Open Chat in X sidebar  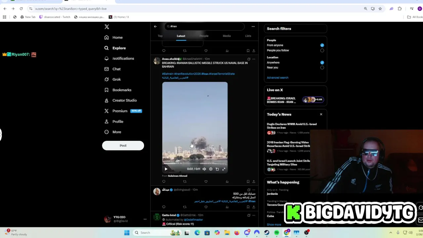112,69
